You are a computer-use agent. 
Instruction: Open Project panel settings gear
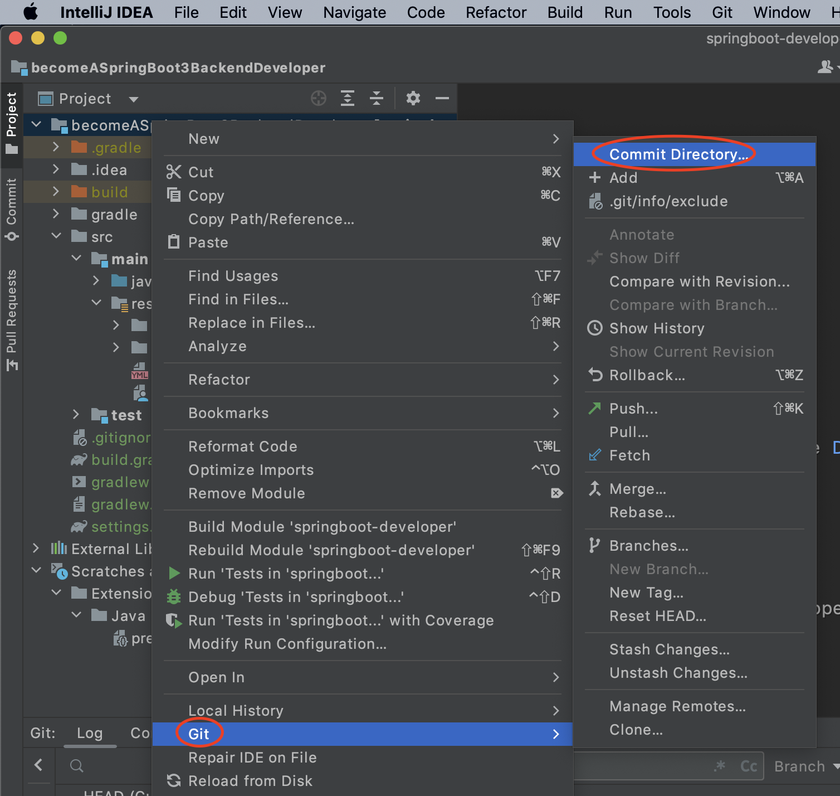pos(413,99)
